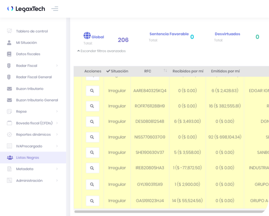This screenshot has height=216, width=269.
Task: Expand the Radar Fiscal submenu
Action: [x=57, y=66]
